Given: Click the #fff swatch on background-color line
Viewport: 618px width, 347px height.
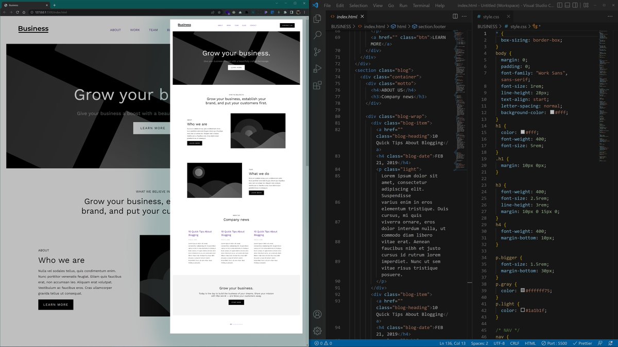Looking at the screenshot, I should point(552,113).
